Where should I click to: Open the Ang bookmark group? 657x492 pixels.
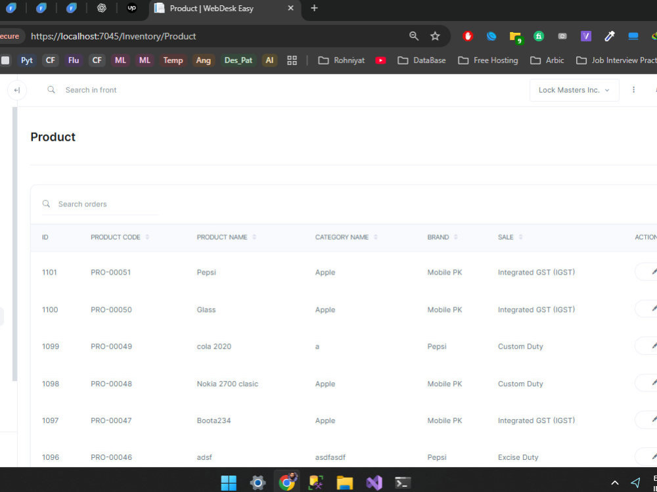click(203, 60)
